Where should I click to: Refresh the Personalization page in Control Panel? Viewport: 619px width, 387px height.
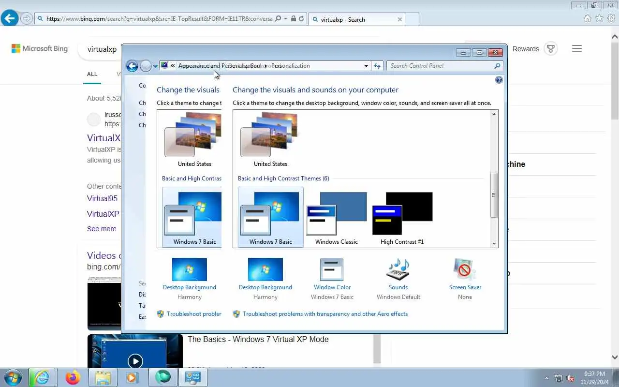377,66
